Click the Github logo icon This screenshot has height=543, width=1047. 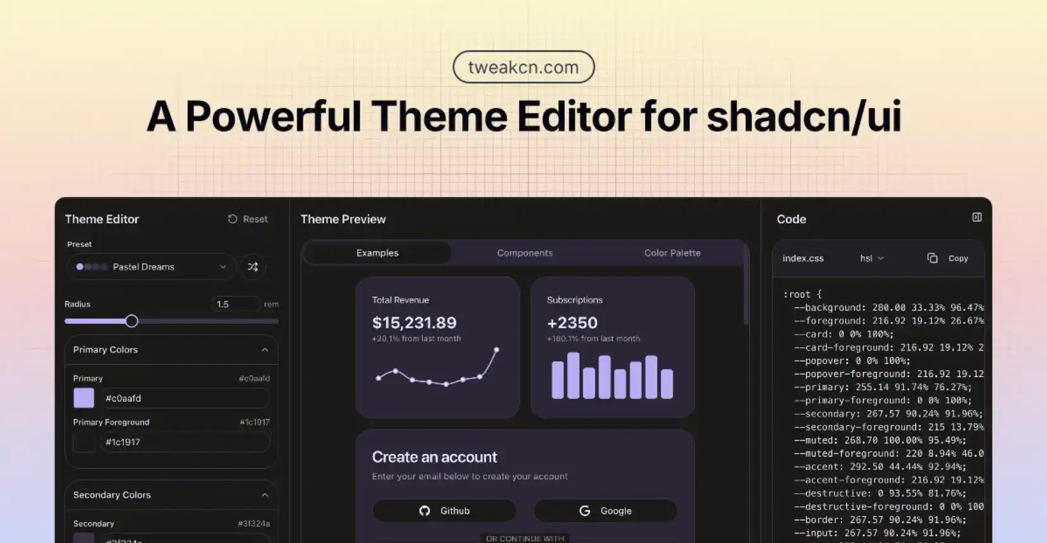(x=425, y=511)
